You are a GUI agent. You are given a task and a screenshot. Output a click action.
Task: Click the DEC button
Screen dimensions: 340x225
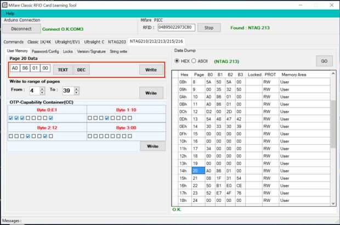(x=81, y=70)
